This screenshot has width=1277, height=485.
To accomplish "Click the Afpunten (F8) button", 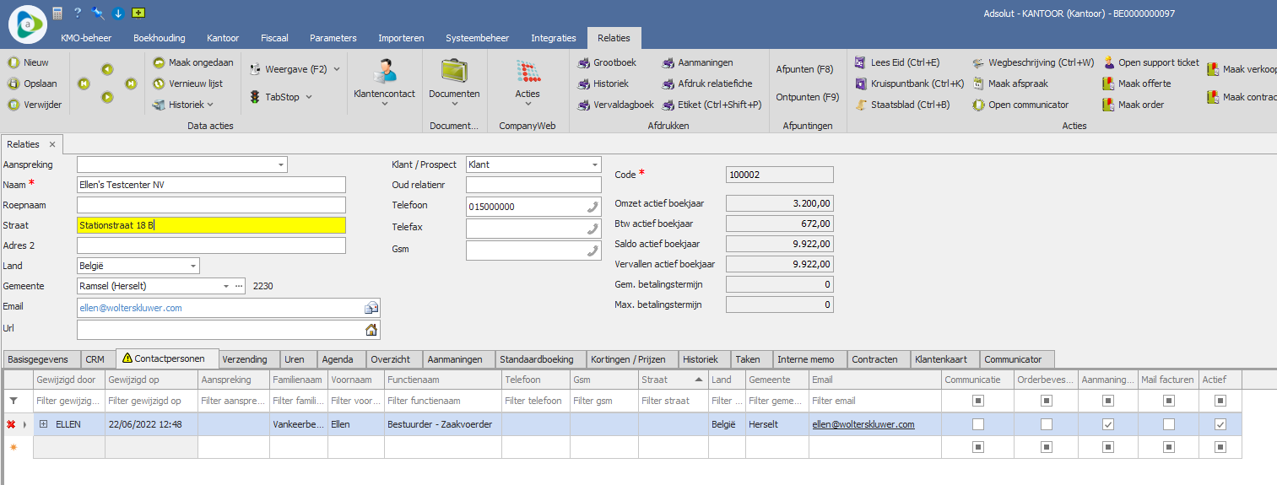I will point(804,69).
